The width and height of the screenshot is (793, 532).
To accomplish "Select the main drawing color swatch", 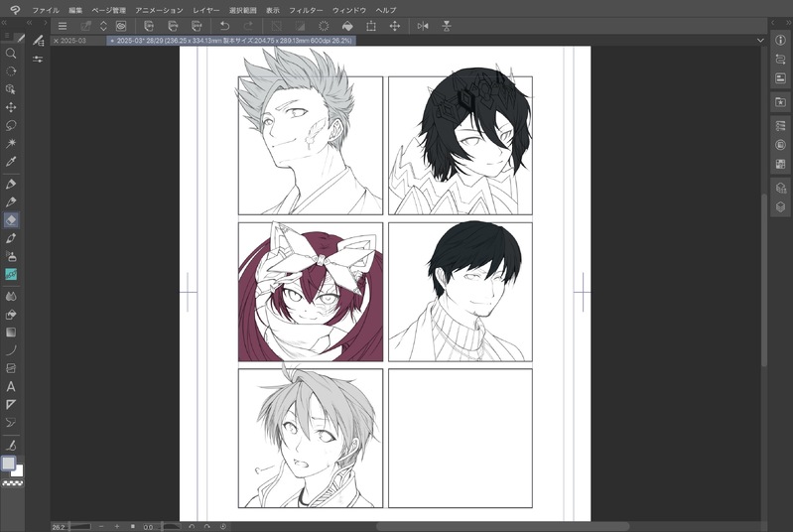I will tap(8, 464).
